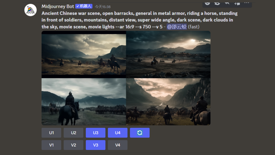The height and width of the screenshot is (155, 275).
Task: Create variations of image two with V2
Action: click(74, 145)
